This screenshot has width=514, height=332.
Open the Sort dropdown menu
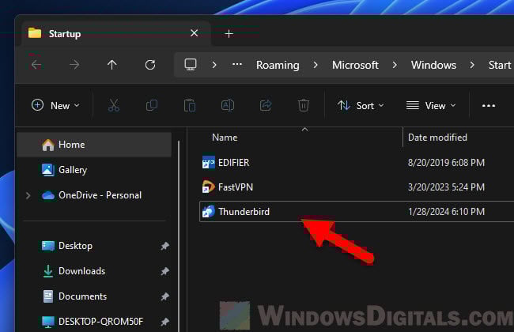tap(361, 106)
